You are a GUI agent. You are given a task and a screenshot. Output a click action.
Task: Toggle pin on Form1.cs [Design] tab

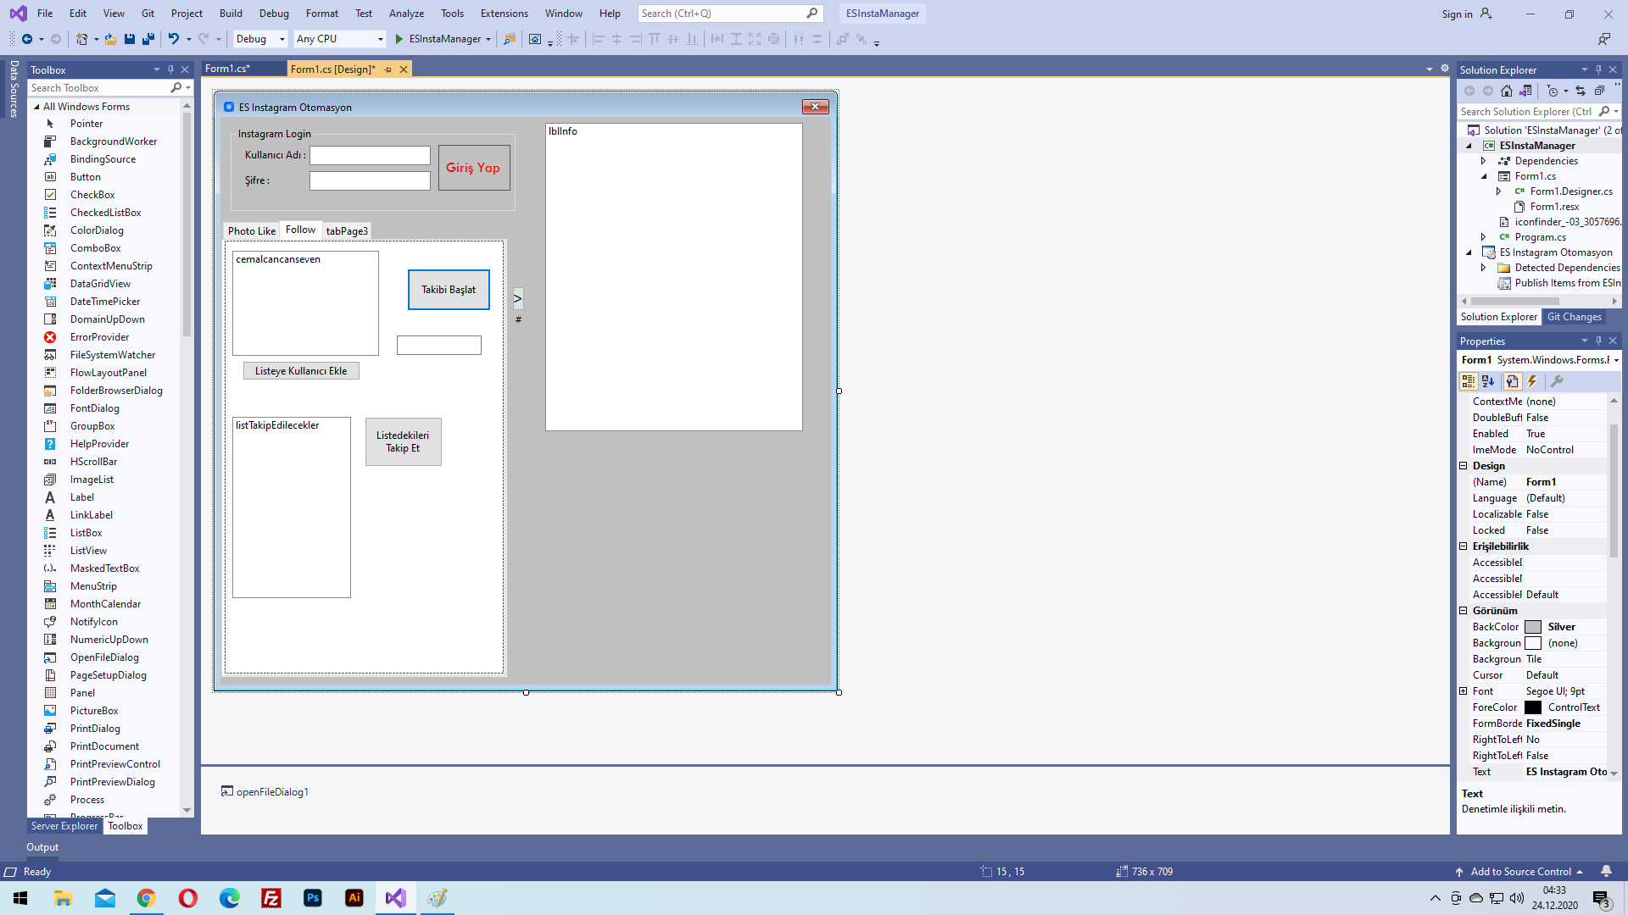(x=388, y=69)
